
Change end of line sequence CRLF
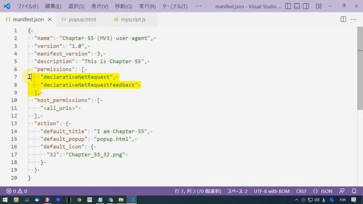(x=301, y=192)
